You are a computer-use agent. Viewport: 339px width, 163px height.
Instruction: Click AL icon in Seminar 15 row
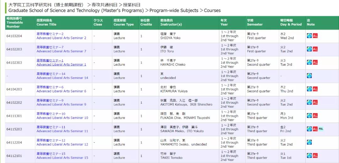point(315,155)
